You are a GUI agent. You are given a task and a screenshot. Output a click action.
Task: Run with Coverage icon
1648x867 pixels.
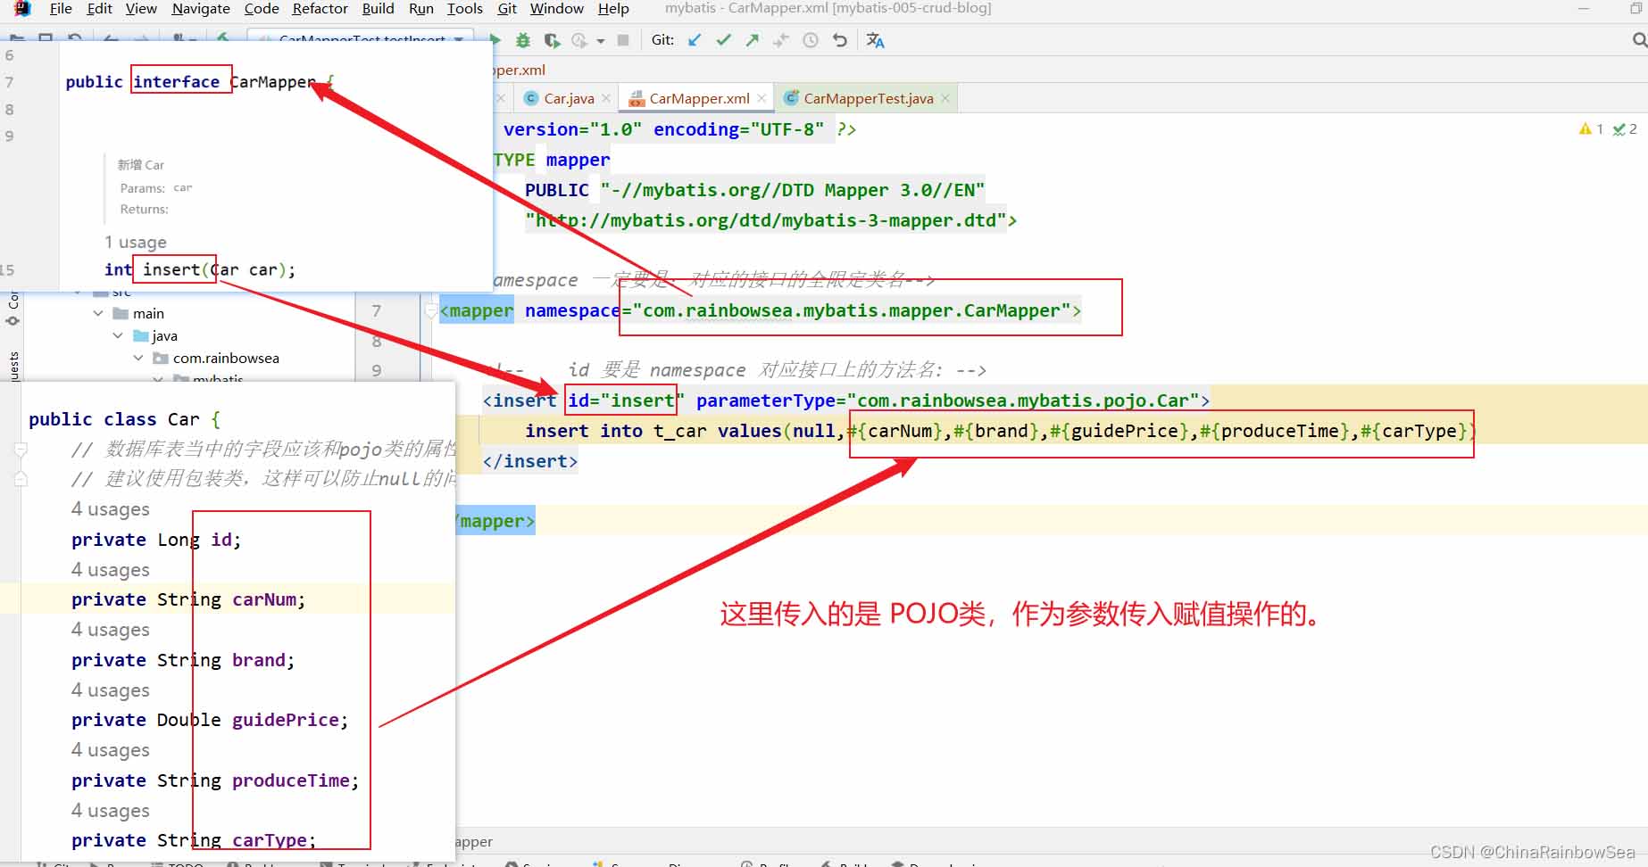pyautogui.click(x=552, y=40)
